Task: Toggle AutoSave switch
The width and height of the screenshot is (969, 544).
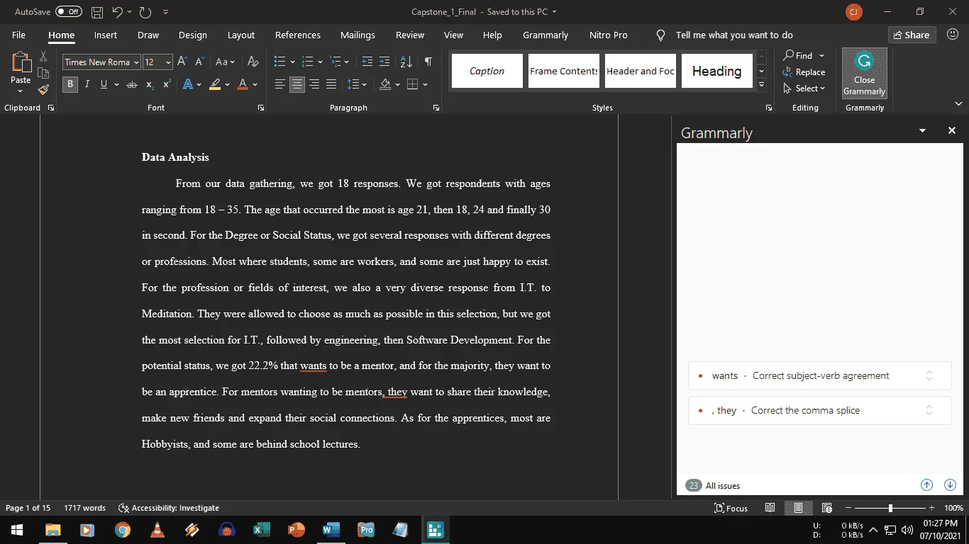Action: point(69,12)
